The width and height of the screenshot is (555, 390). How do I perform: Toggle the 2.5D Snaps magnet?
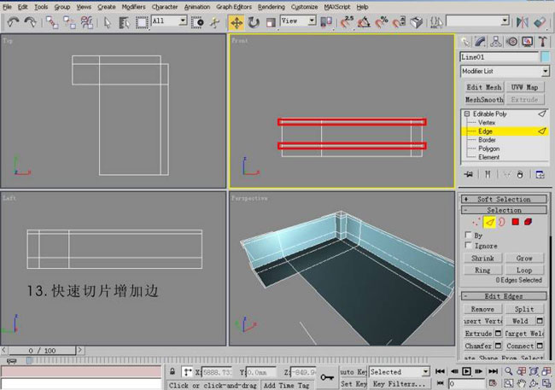pos(347,23)
